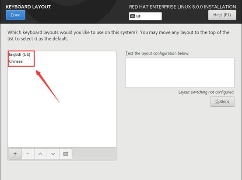Click the add layout plus icon

coord(15,154)
